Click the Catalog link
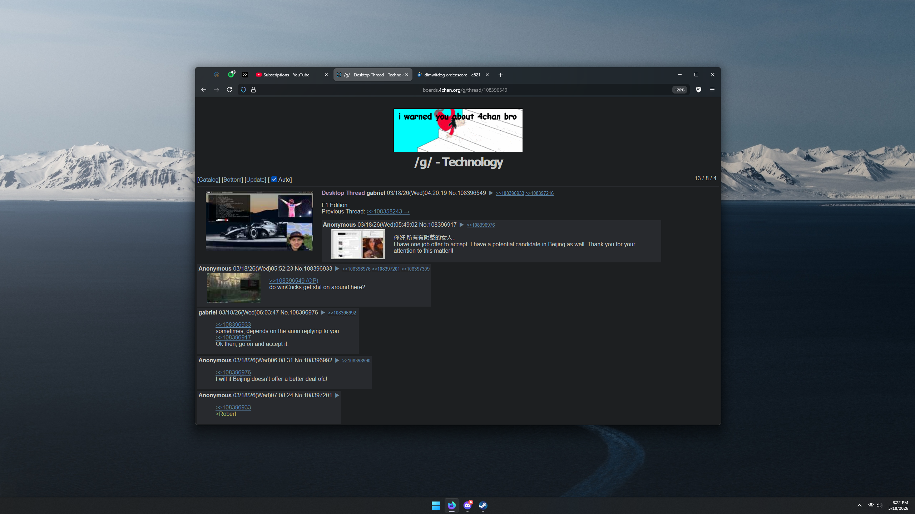Image resolution: width=915 pixels, height=514 pixels. coord(209,180)
